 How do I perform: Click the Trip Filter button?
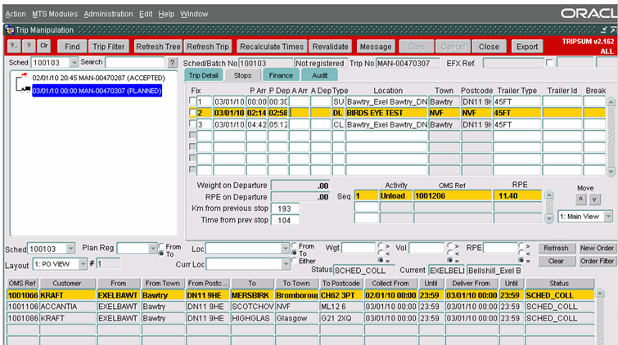click(x=108, y=47)
